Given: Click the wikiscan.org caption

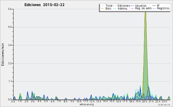Looking at the screenshot, I should [86, 104].
